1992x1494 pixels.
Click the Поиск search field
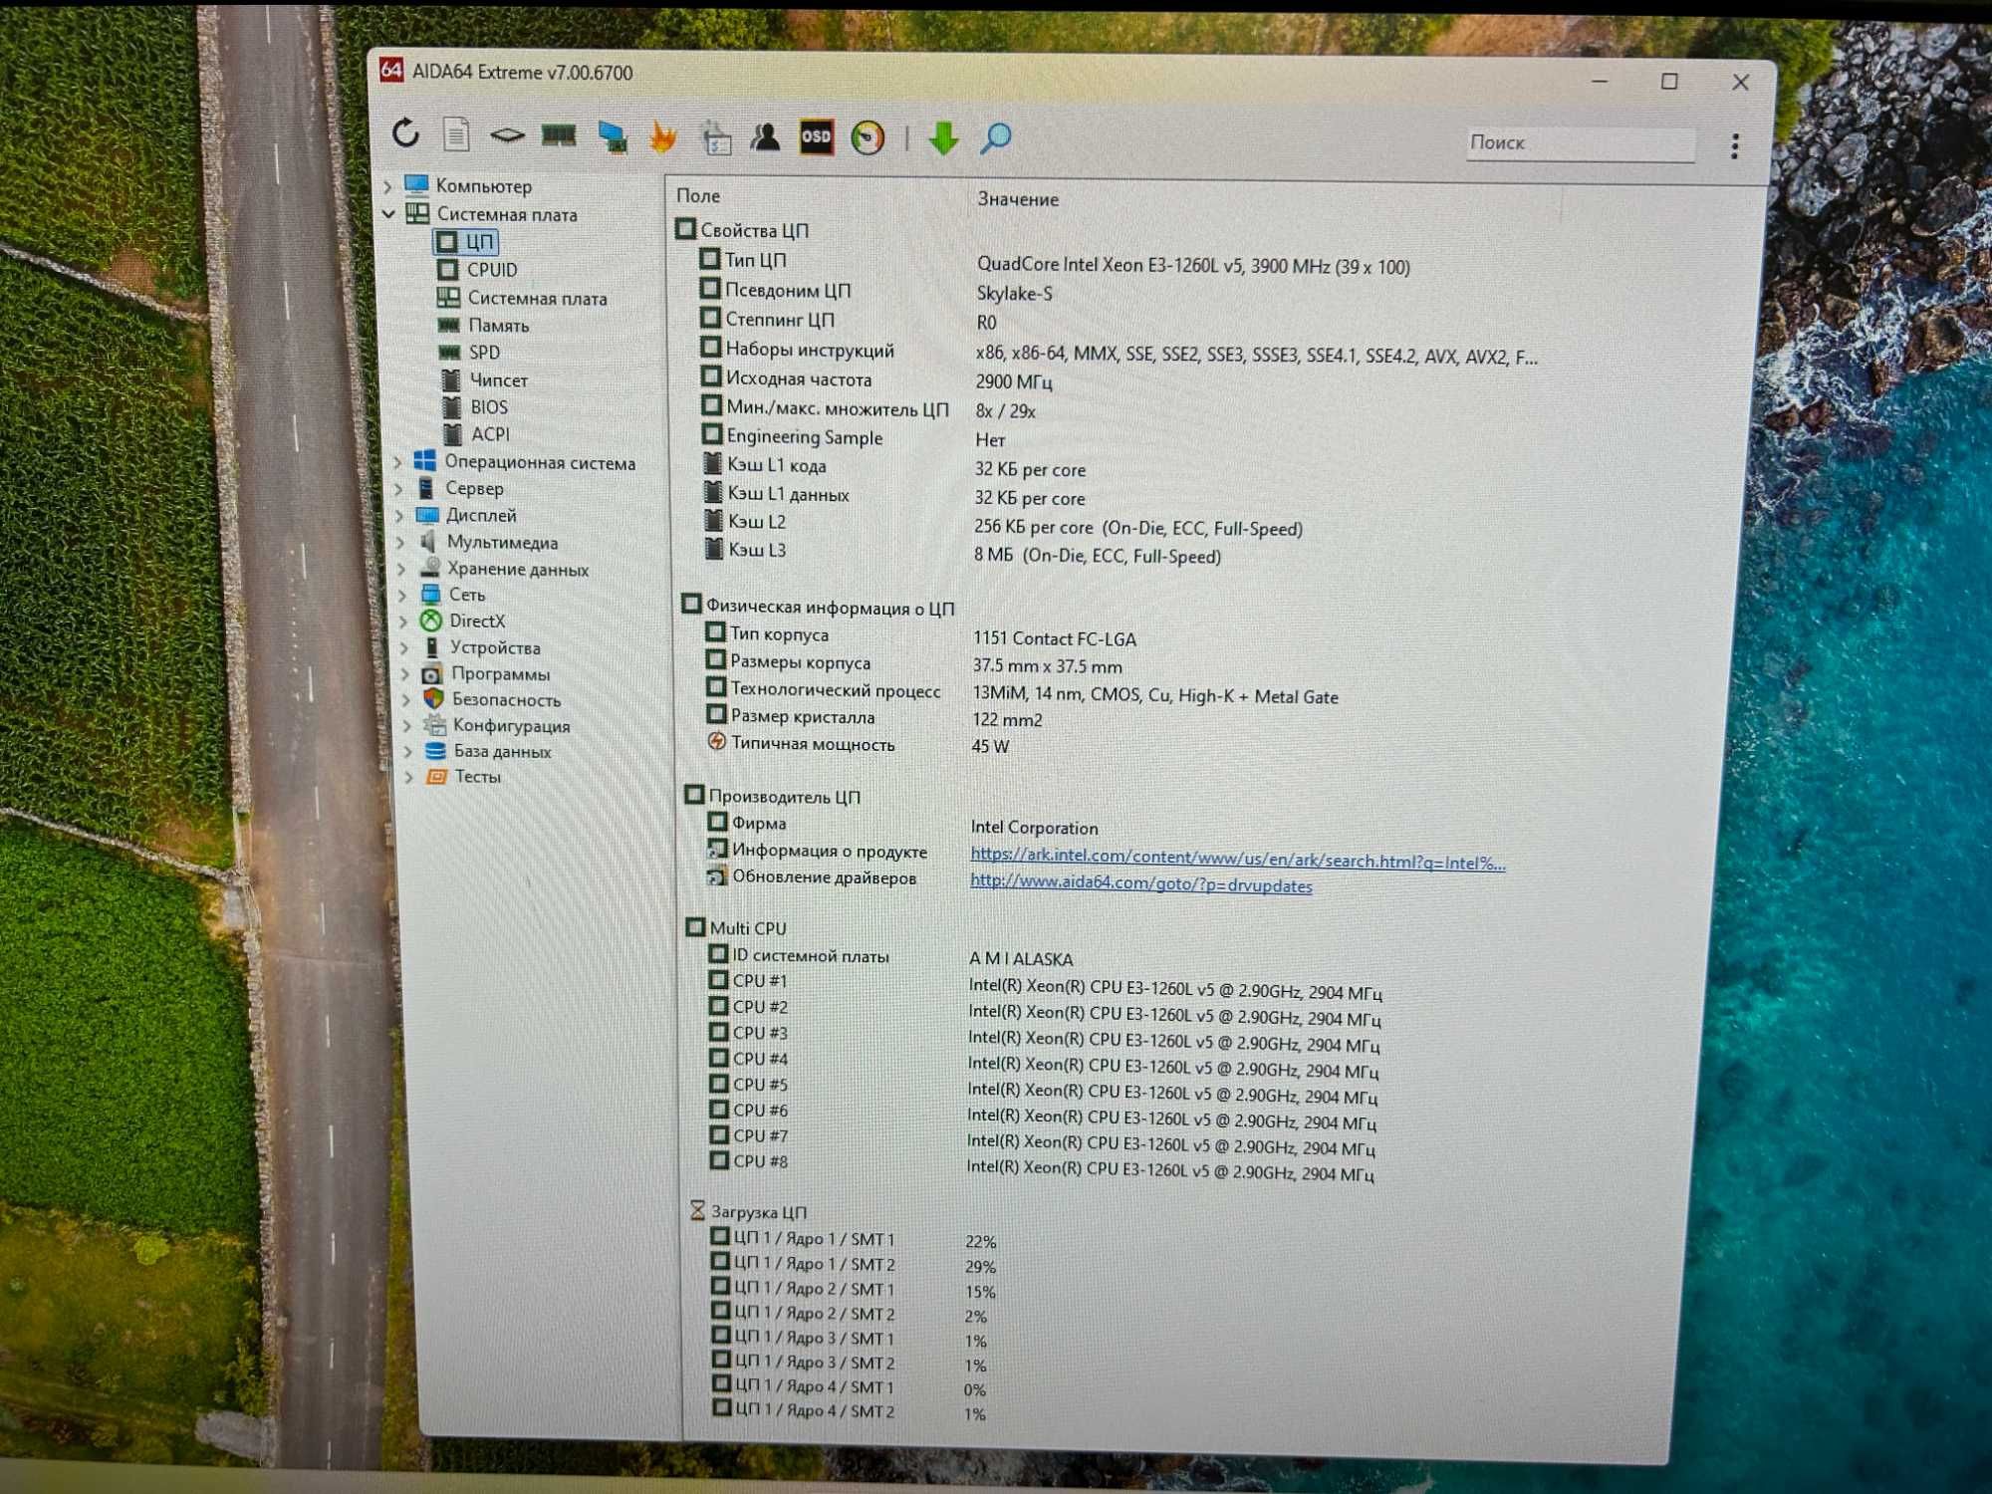[x=1580, y=143]
